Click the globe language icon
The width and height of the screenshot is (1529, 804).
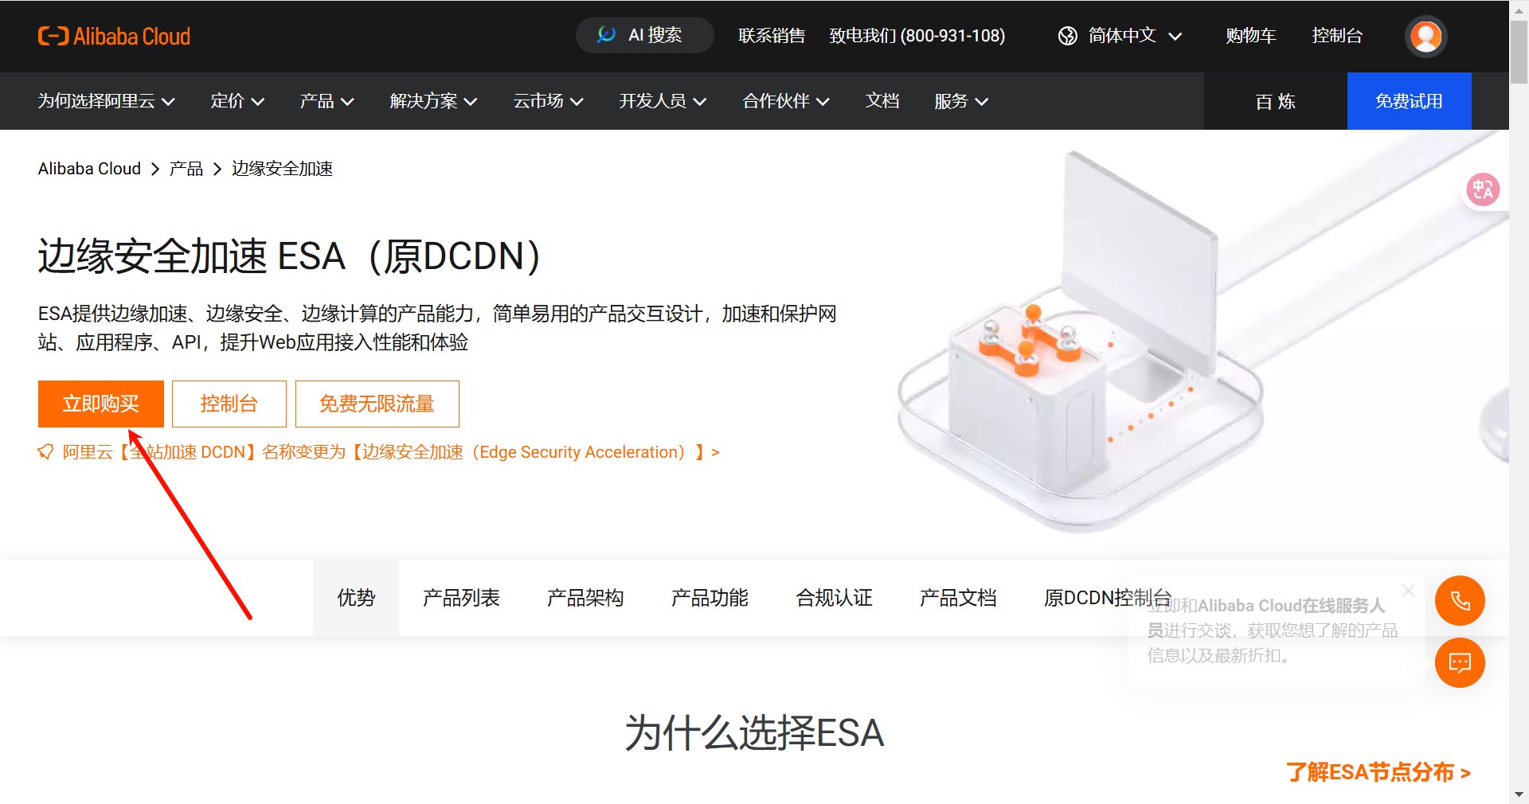pyautogui.click(x=1067, y=36)
